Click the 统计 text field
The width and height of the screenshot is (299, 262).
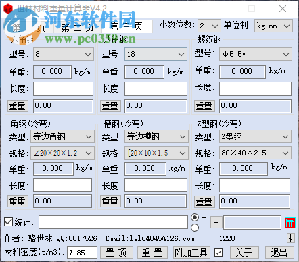[113, 222]
